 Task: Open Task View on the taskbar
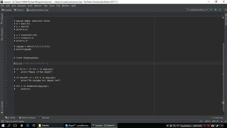click(15, 126)
